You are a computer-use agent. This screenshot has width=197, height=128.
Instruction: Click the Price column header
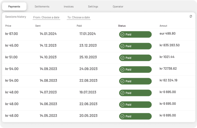8,26
